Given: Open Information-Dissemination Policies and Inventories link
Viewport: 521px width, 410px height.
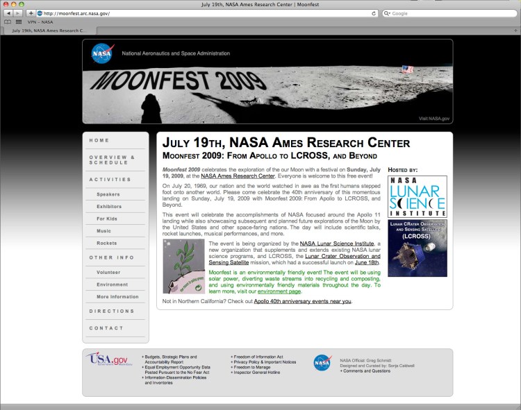Looking at the screenshot, I should 176,380.
